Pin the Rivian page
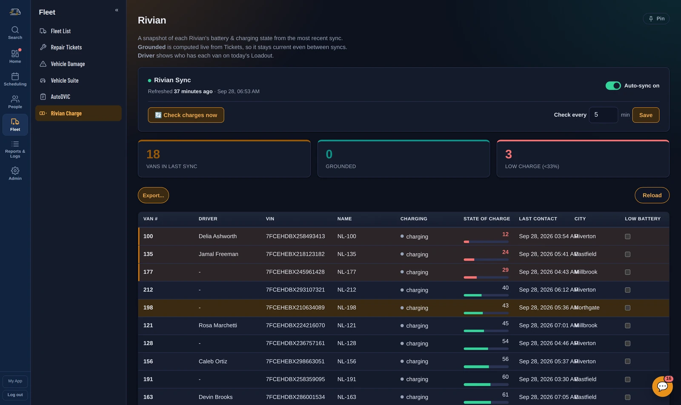This screenshot has width=681, height=405. pos(656,19)
